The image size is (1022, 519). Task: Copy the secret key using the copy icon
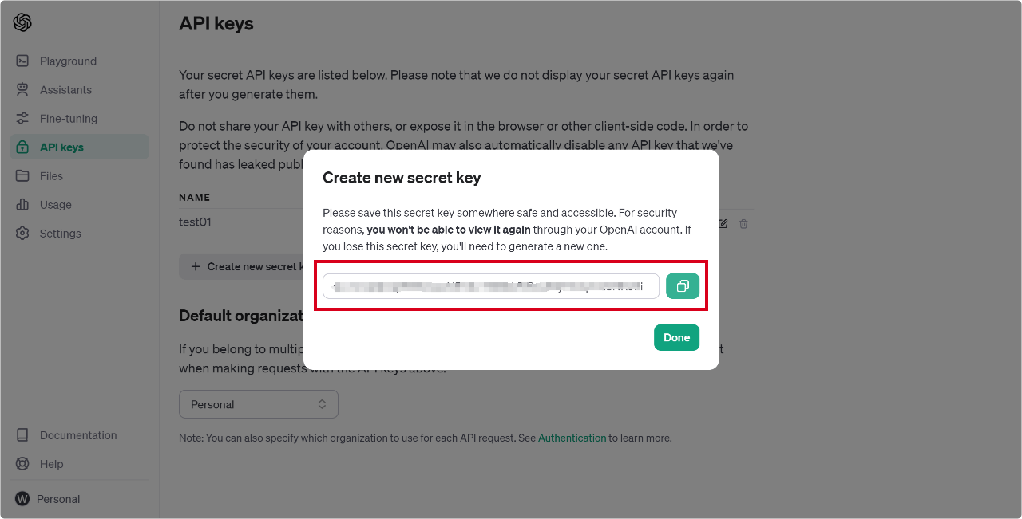click(683, 285)
